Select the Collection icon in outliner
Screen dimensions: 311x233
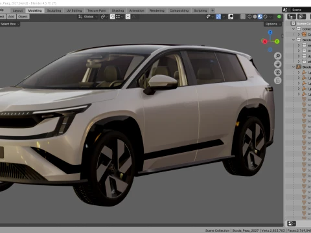coord(299,29)
